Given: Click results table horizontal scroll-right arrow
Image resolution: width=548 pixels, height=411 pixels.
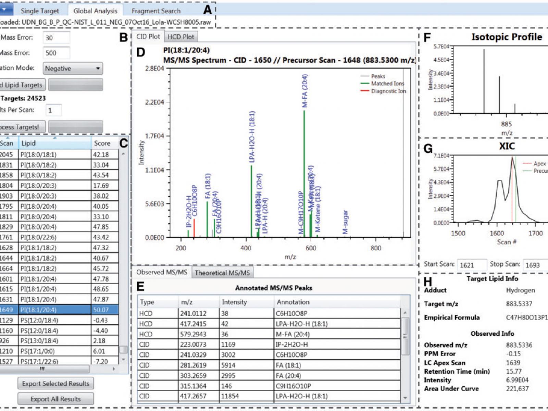Looking at the screenshot, I should pyautogui.click(x=114, y=369).
